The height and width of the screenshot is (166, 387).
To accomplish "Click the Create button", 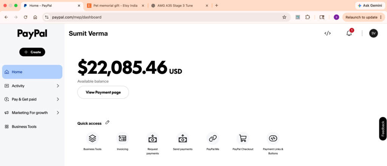I will [x=32, y=52].
